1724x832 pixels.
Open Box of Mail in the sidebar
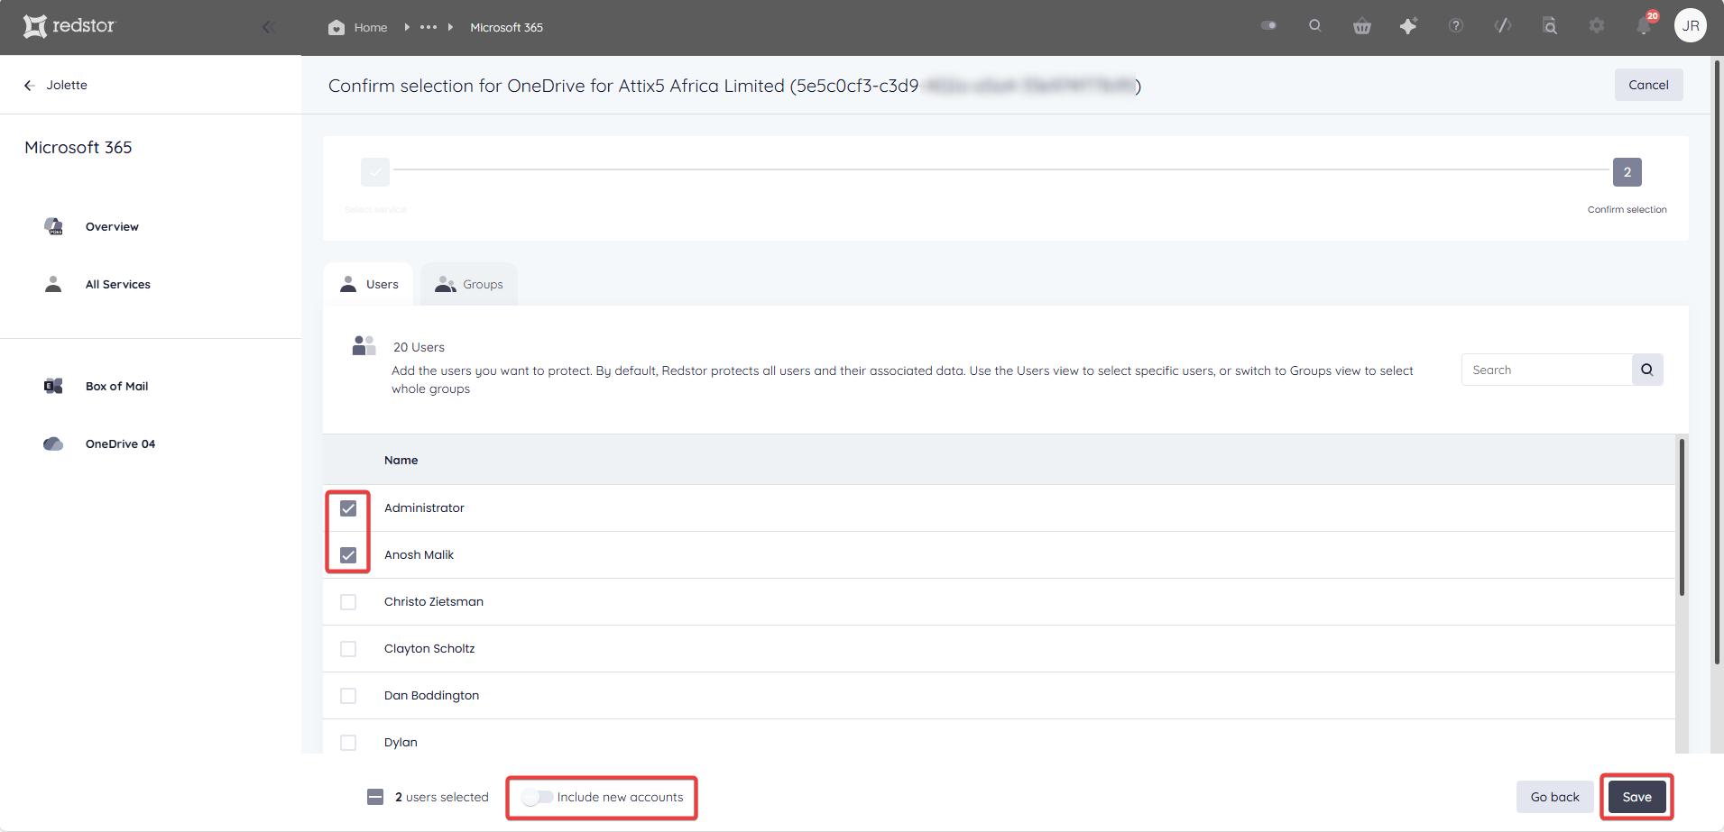click(116, 386)
